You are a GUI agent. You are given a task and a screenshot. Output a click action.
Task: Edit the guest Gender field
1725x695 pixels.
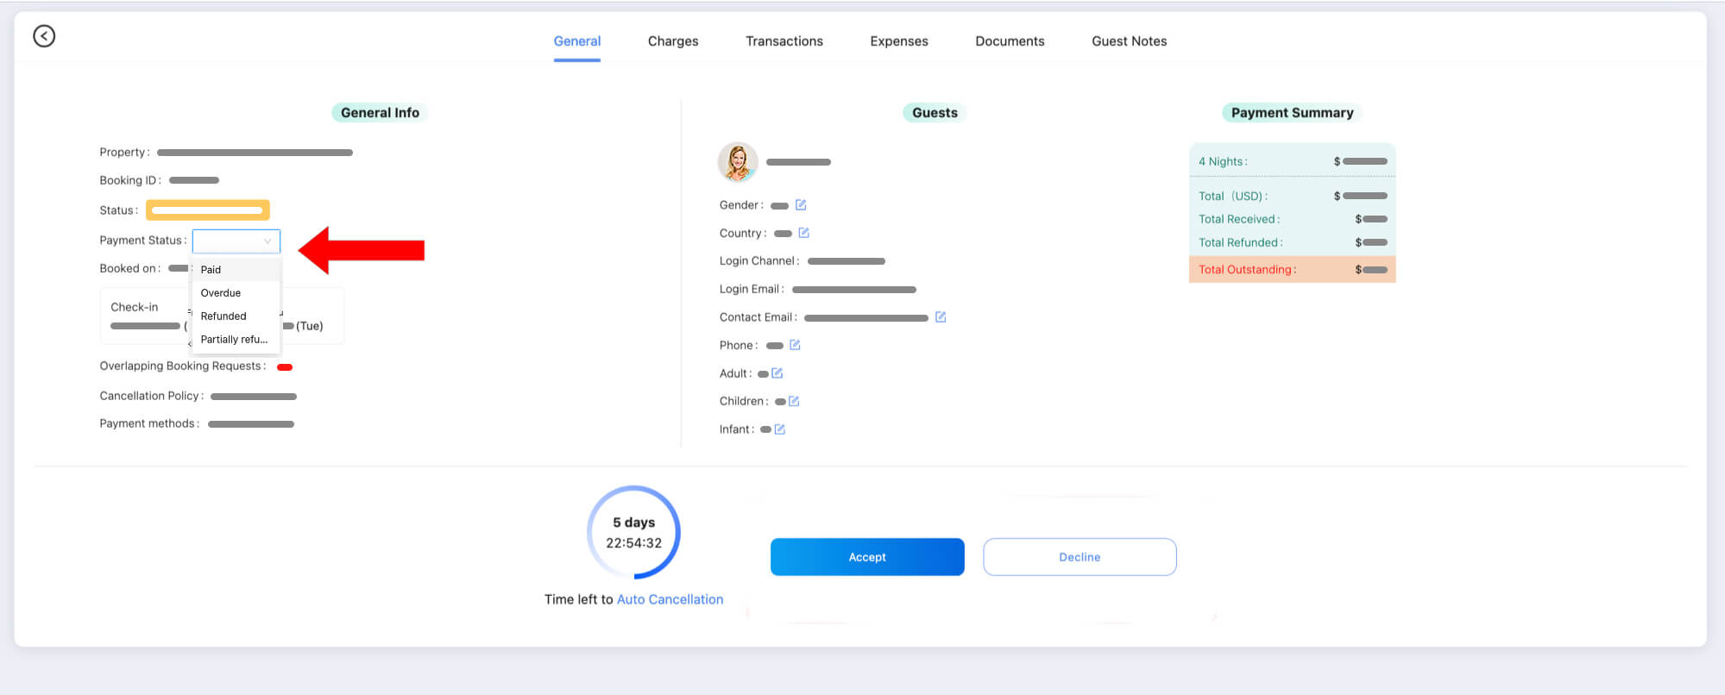(x=801, y=205)
